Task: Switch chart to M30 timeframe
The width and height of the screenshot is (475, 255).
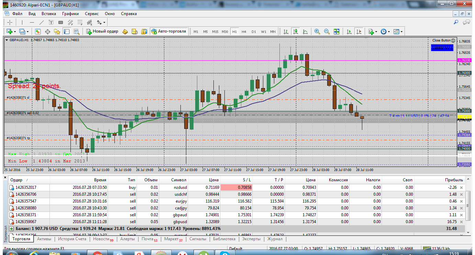Action: (225, 32)
